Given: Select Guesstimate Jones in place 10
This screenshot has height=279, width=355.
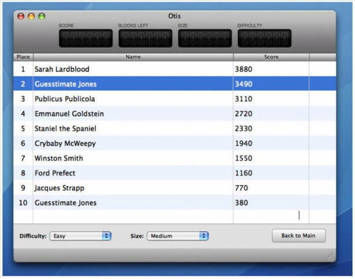Looking at the screenshot, I should coord(133,203).
